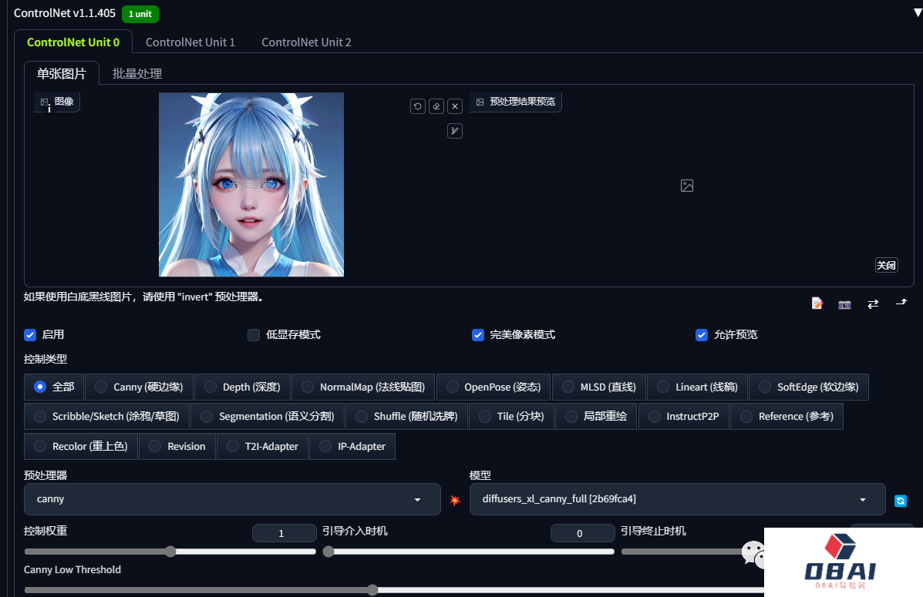
Task: Uncheck the 启用 checkbox
Action: tap(31, 335)
